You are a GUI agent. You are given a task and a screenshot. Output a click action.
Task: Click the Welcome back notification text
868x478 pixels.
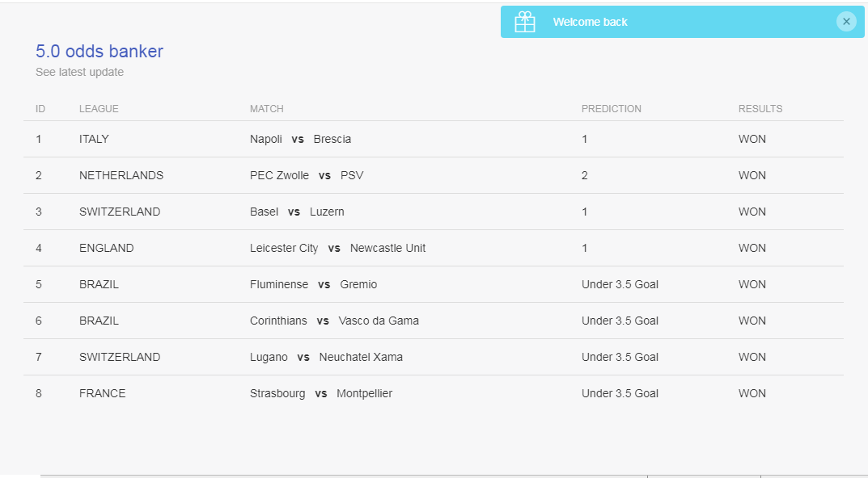590,22
